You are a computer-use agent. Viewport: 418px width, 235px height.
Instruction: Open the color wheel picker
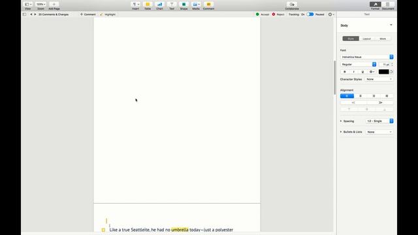pos(391,72)
